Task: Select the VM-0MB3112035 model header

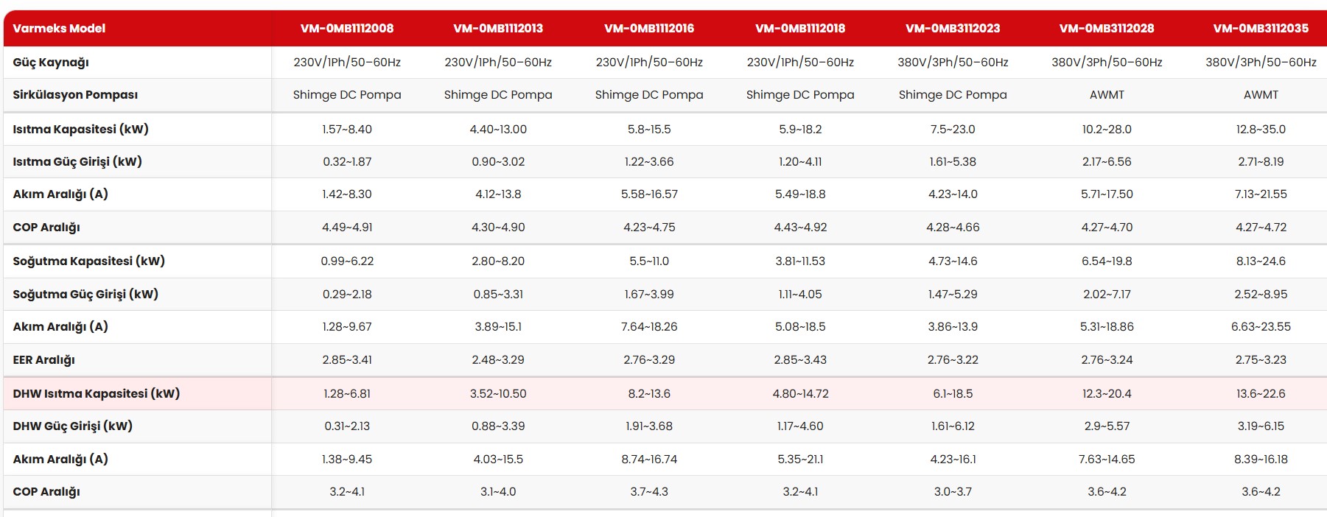Action: (1261, 29)
